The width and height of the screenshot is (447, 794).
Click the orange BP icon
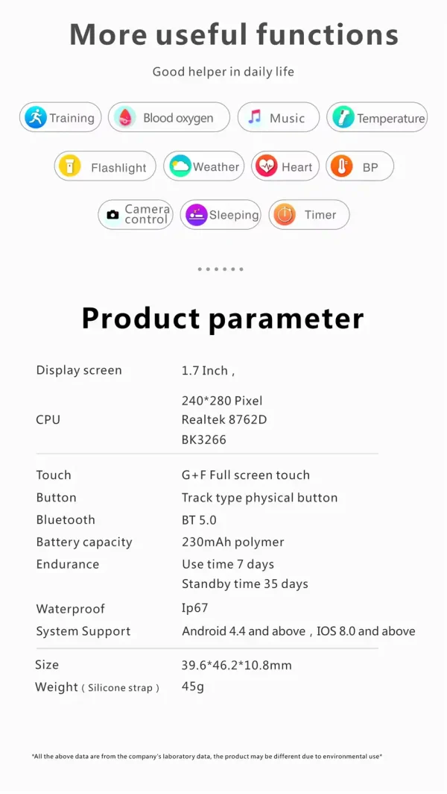[x=341, y=166]
